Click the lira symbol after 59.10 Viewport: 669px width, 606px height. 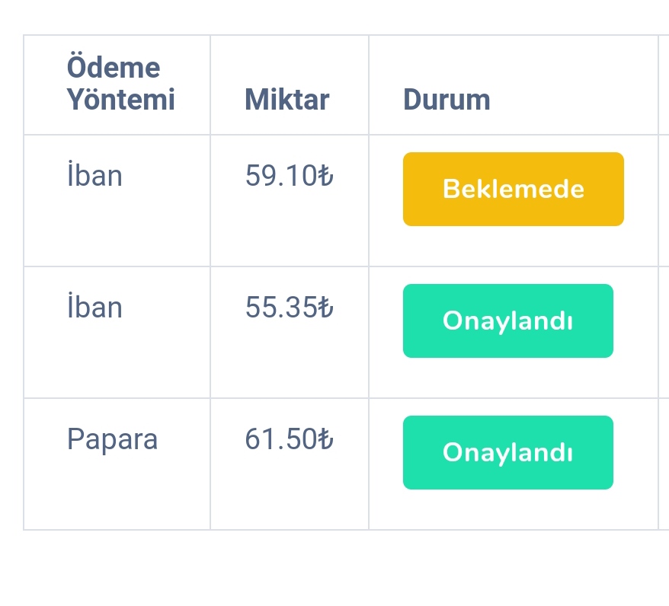pos(325,175)
